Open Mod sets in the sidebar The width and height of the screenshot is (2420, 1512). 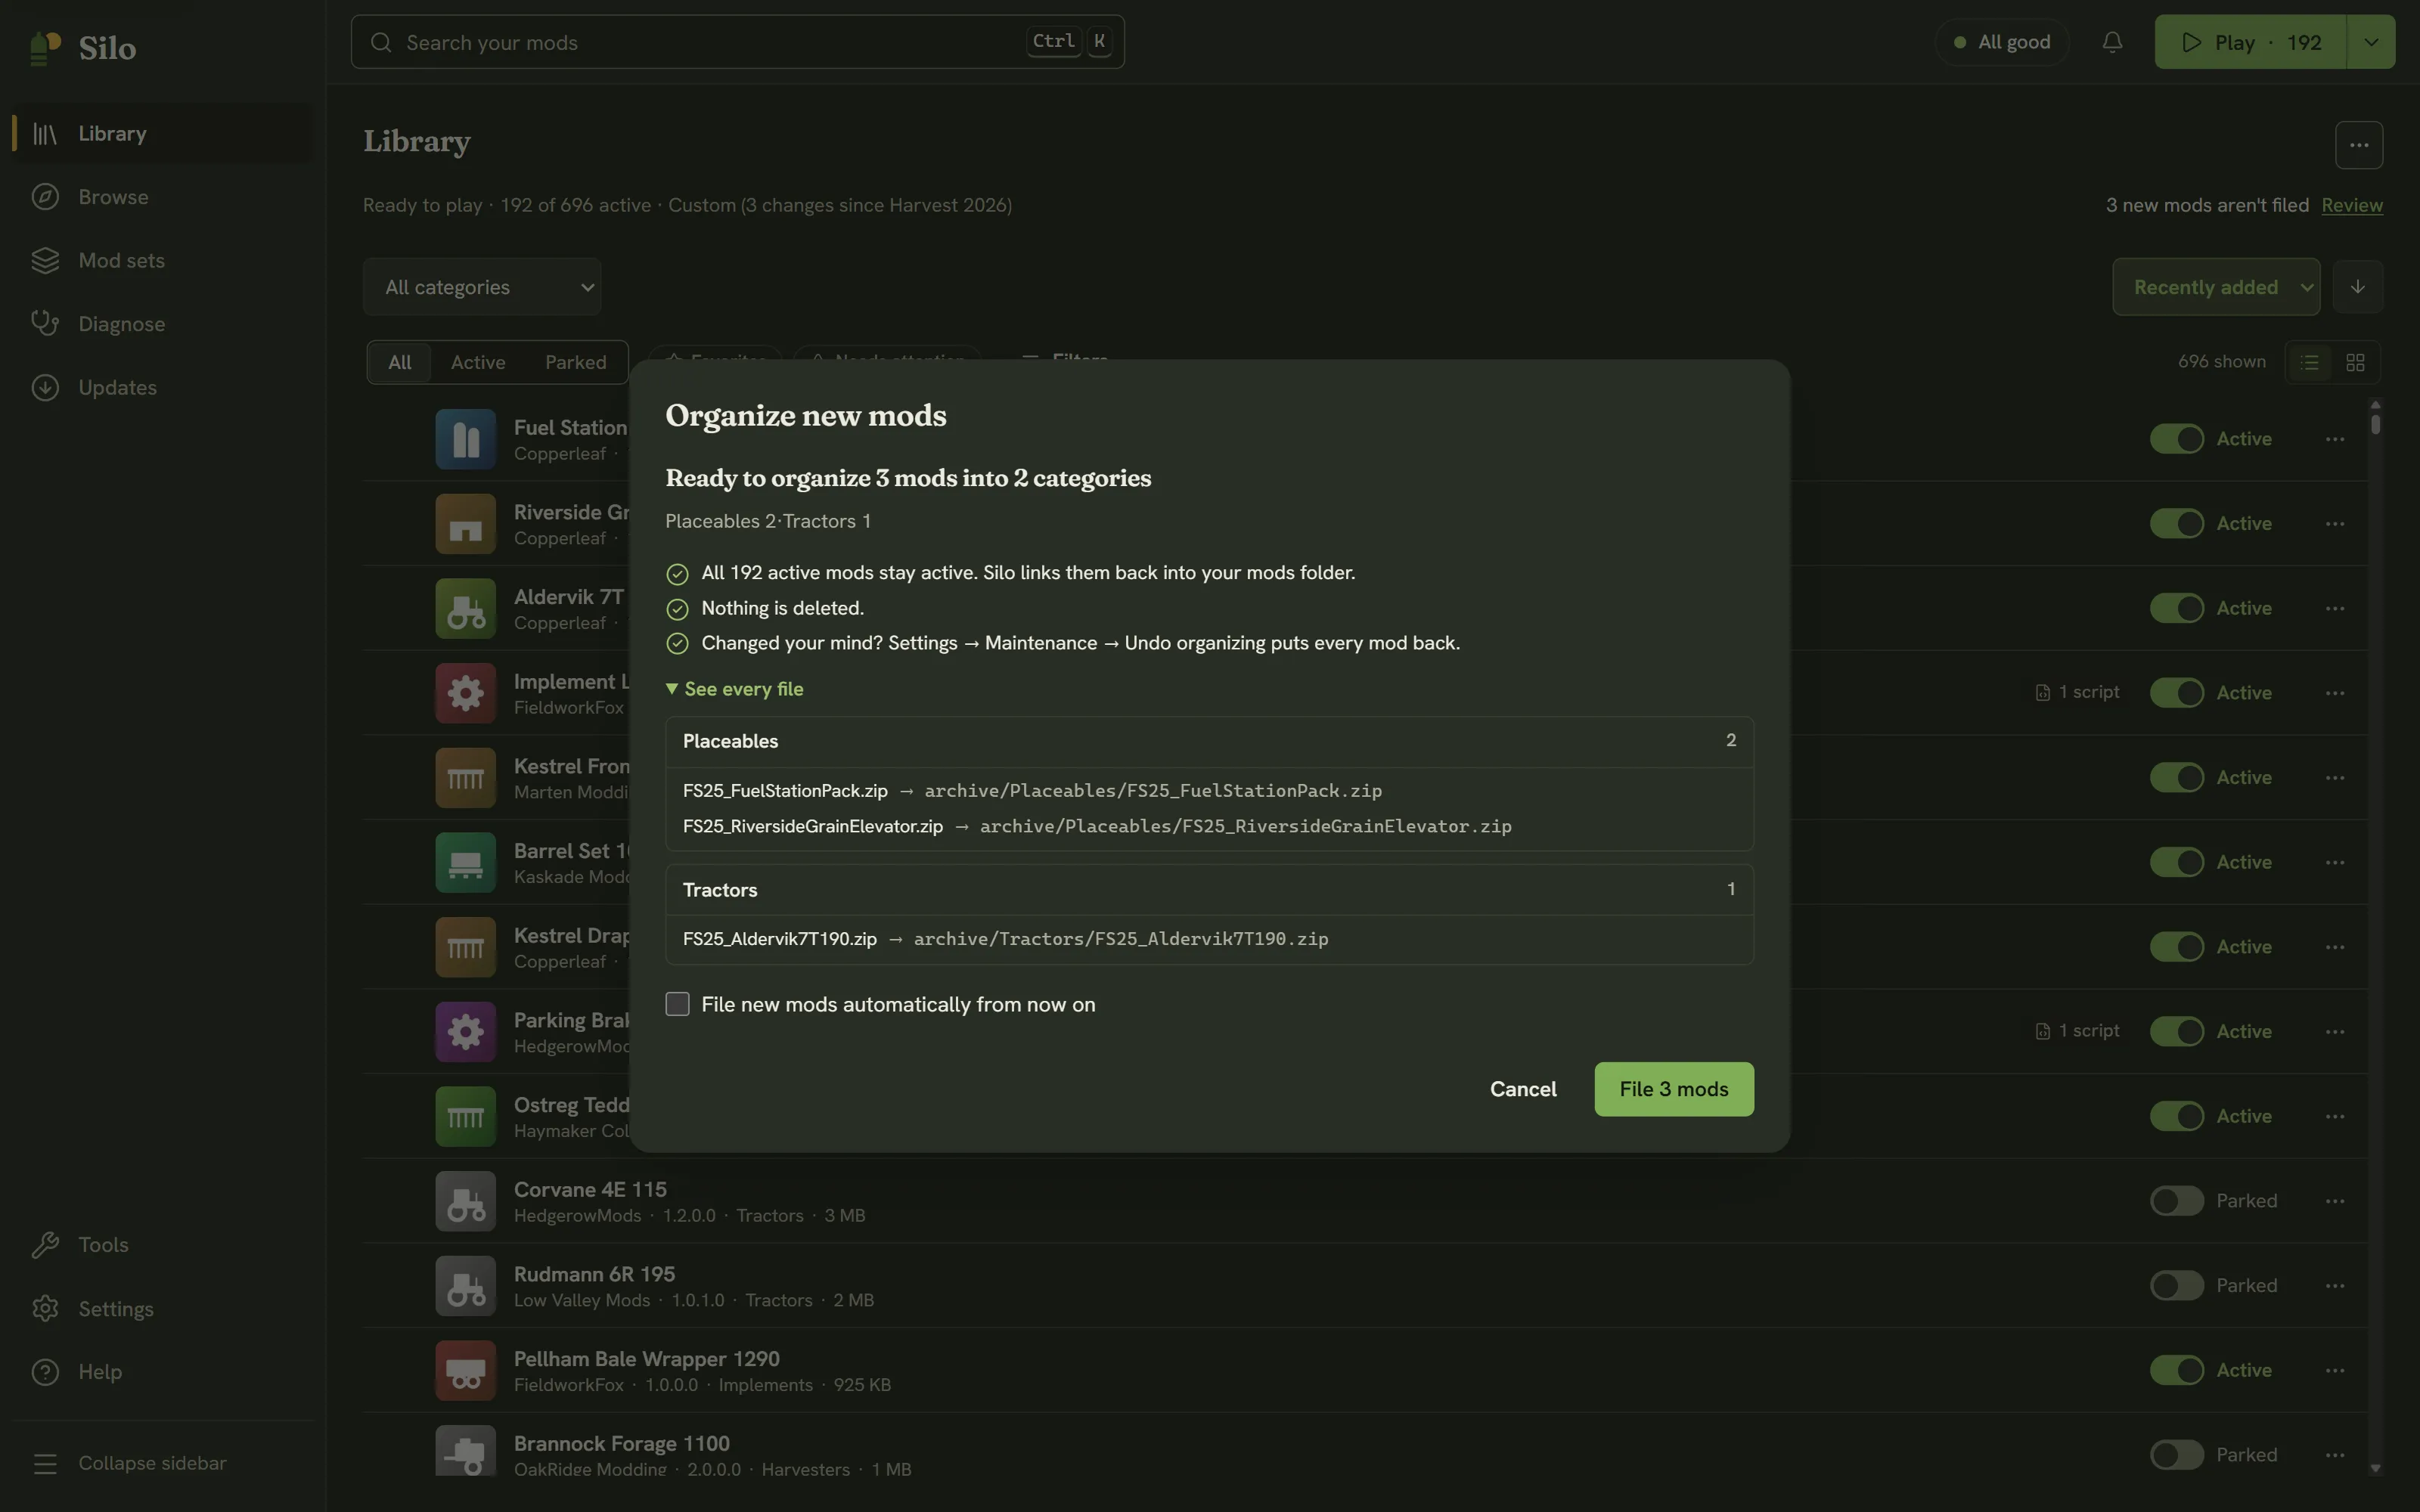coord(162,260)
